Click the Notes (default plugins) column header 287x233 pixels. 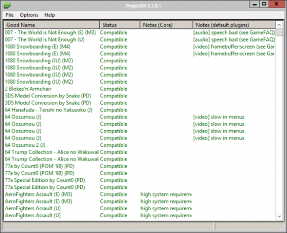(234, 25)
